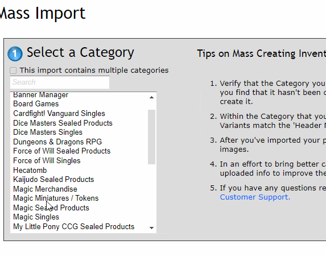Choose Kaijudo Sealed Products
Image resolution: width=326 pixels, height=257 pixels.
pos(53,179)
